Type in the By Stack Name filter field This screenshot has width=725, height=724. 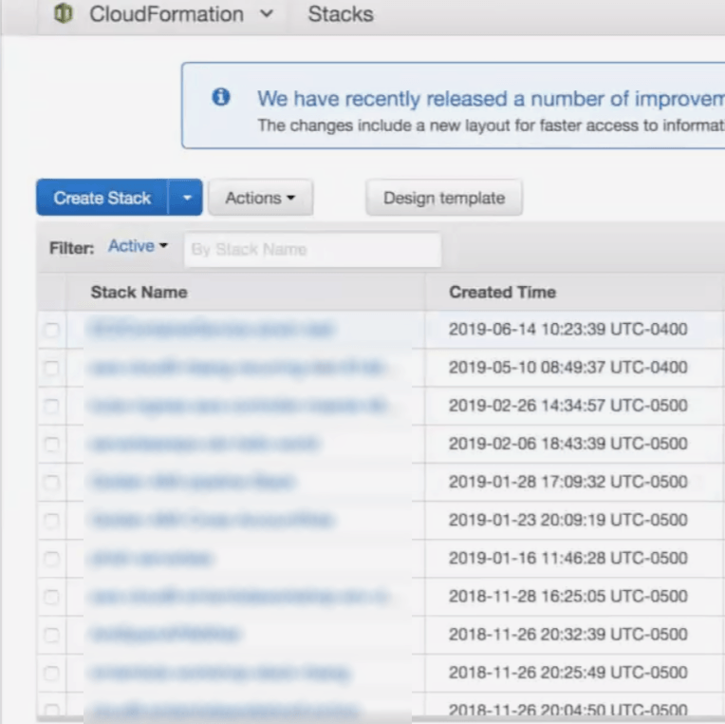point(311,250)
